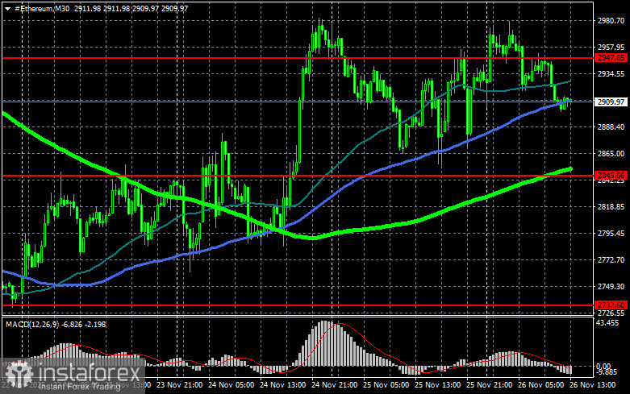Select the 2795.45 price scale value
This screenshot has height=394, width=630.
(611, 233)
